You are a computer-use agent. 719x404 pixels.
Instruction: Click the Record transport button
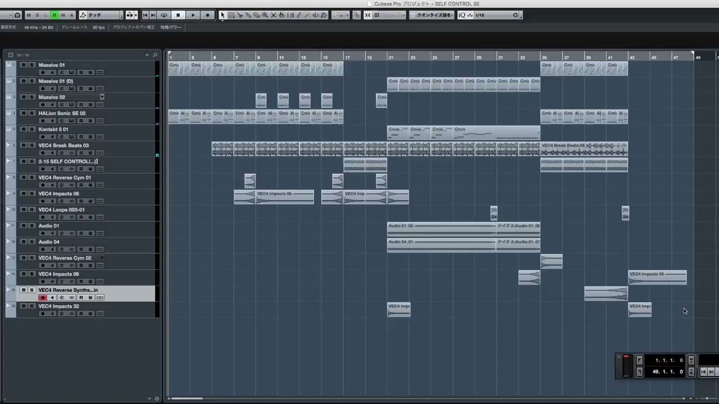(x=207, y=14)
